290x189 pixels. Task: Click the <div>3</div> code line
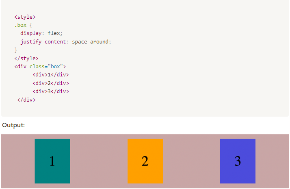[51, 91]
